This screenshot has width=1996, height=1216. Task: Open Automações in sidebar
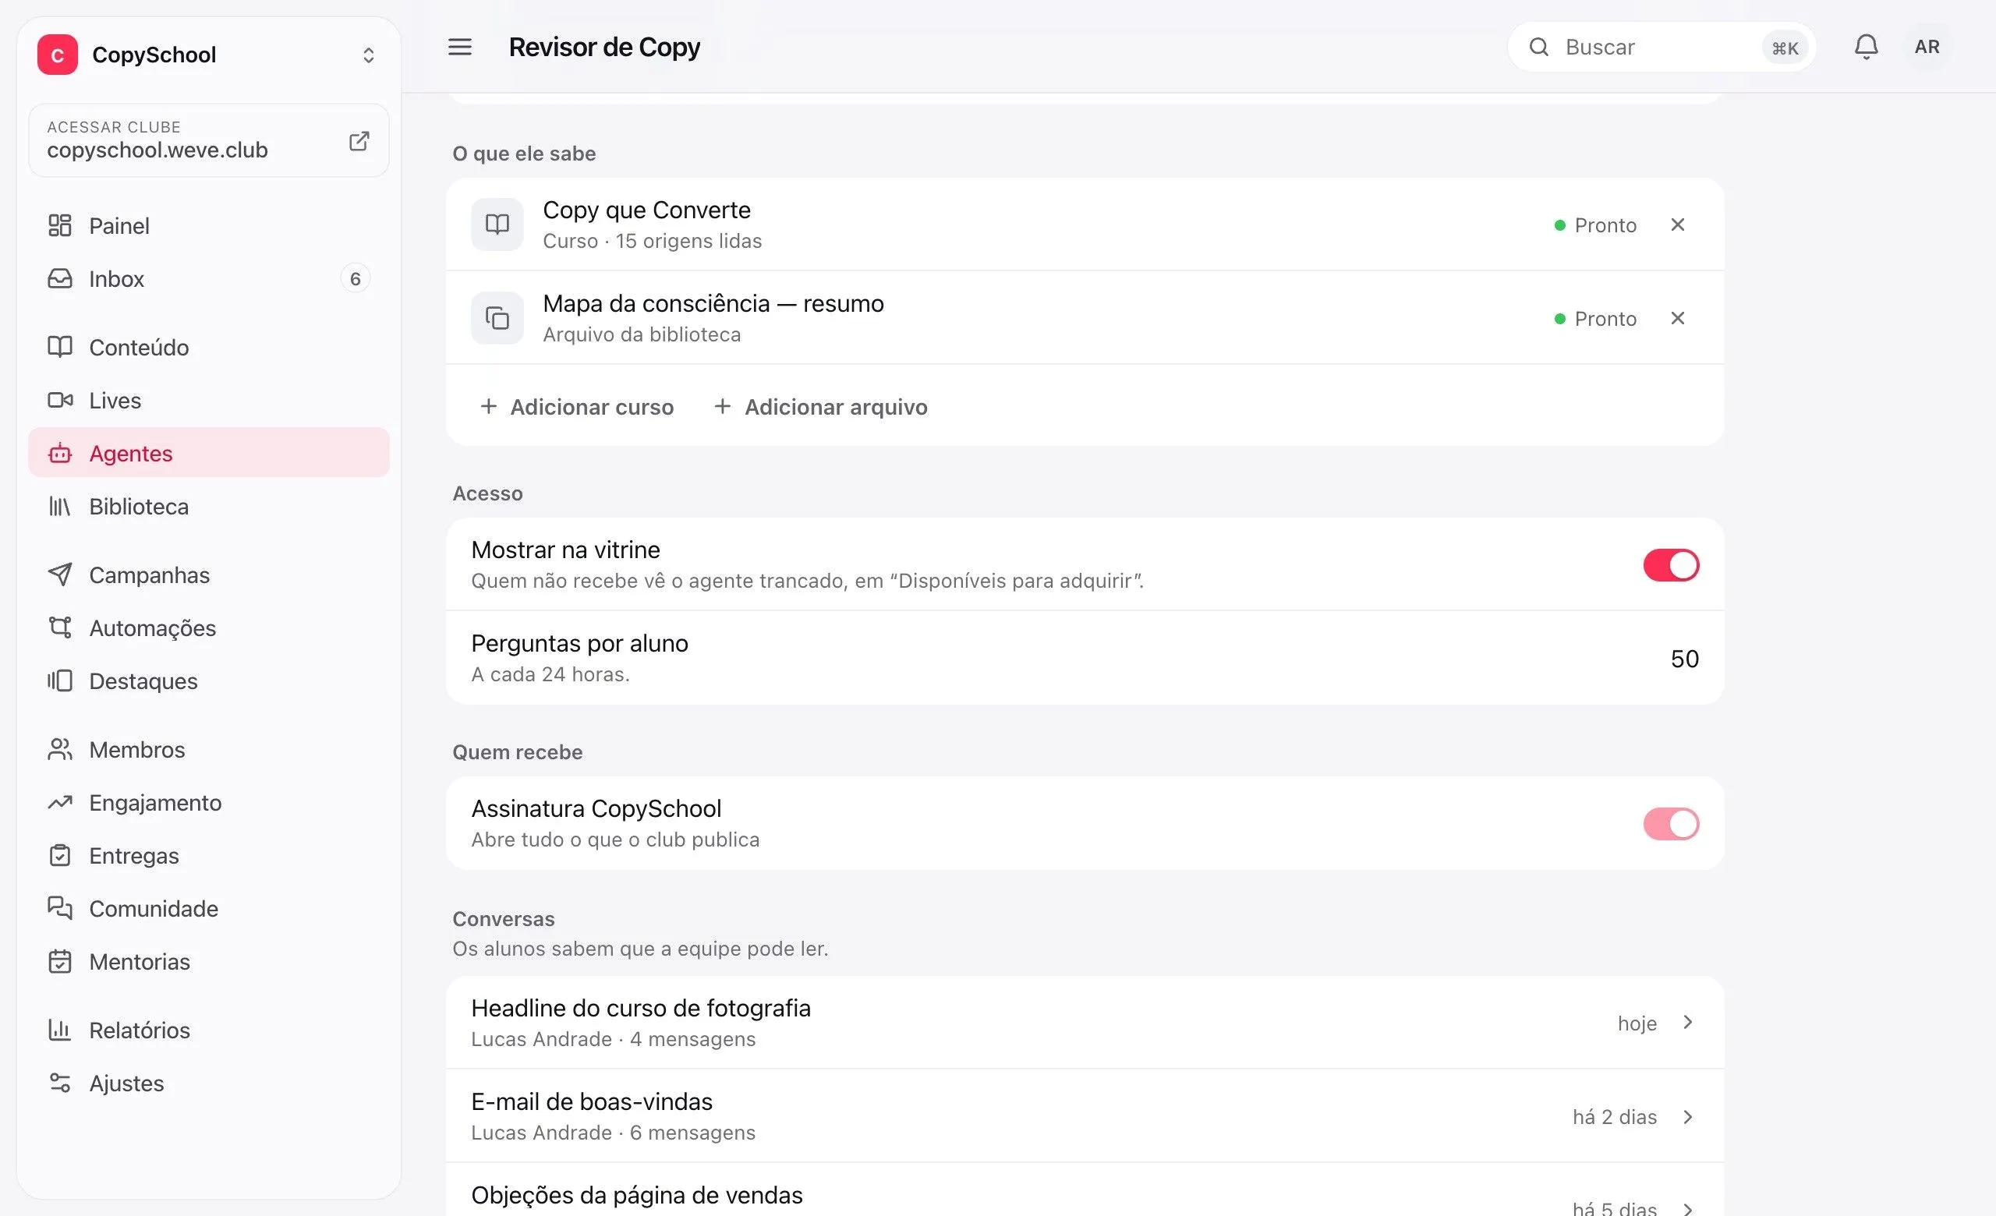(x=209, y=627)
